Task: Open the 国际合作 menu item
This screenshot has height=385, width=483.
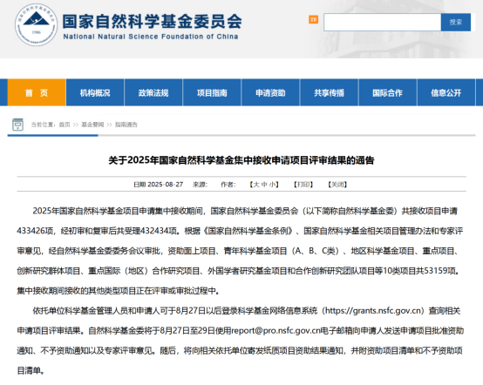Action: click(387, 92)
